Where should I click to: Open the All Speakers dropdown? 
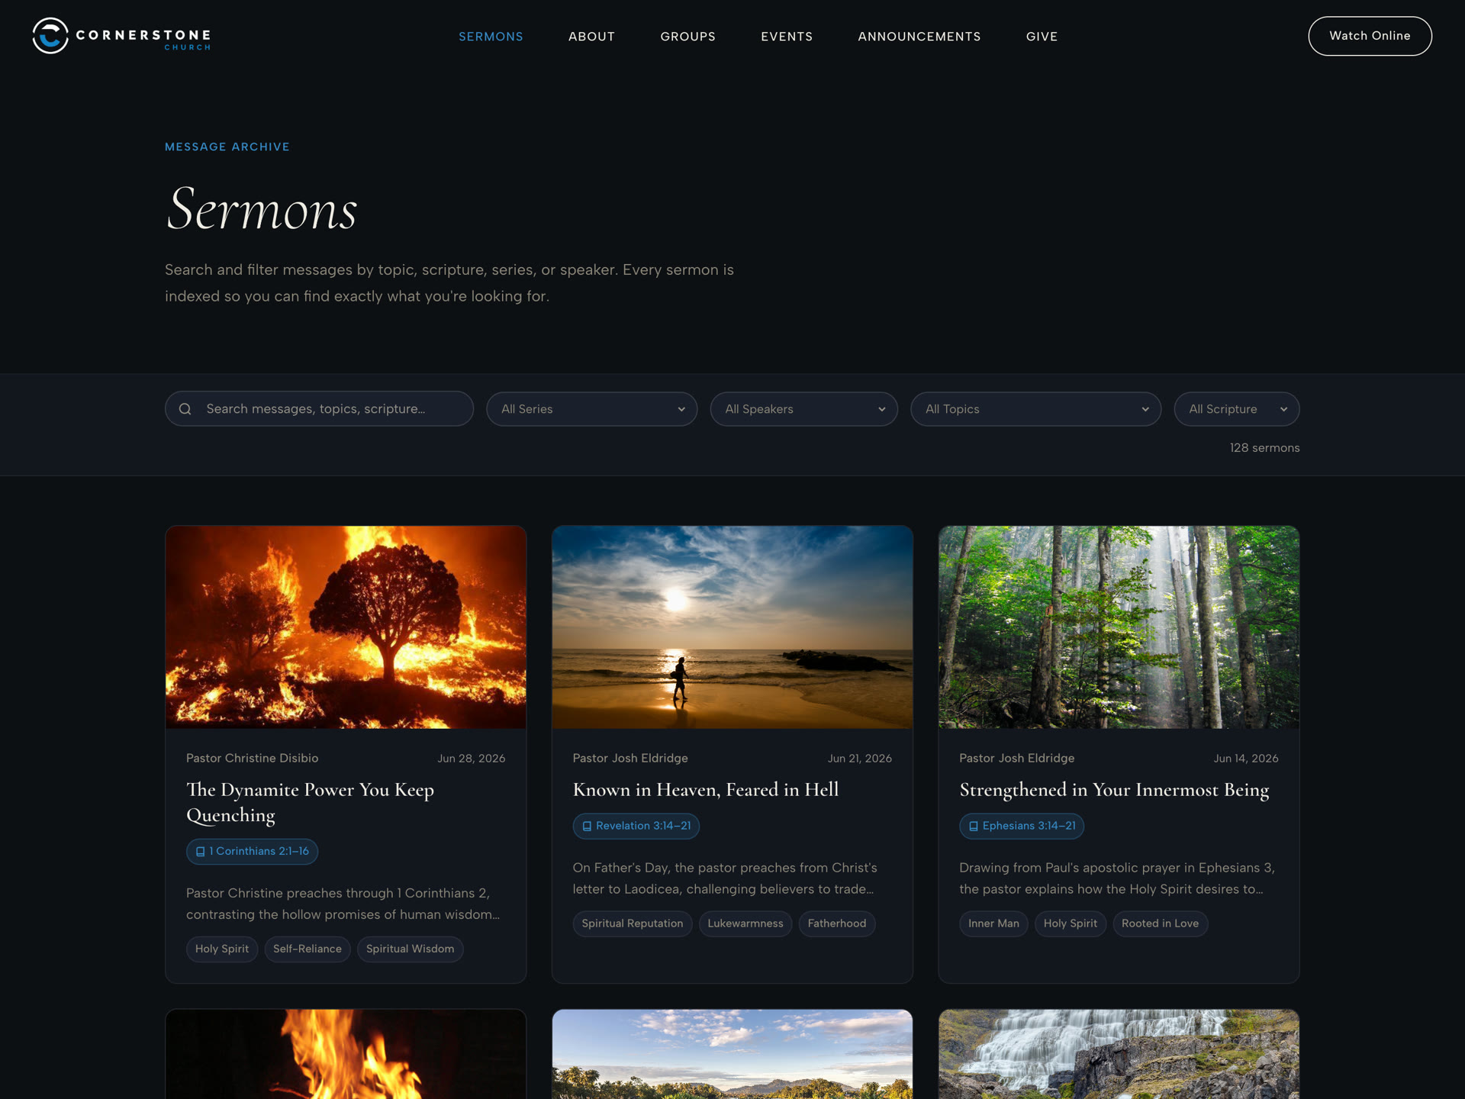803,409
